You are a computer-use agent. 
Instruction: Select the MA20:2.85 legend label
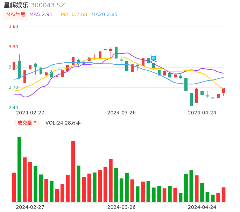click(x=104, y=15)
